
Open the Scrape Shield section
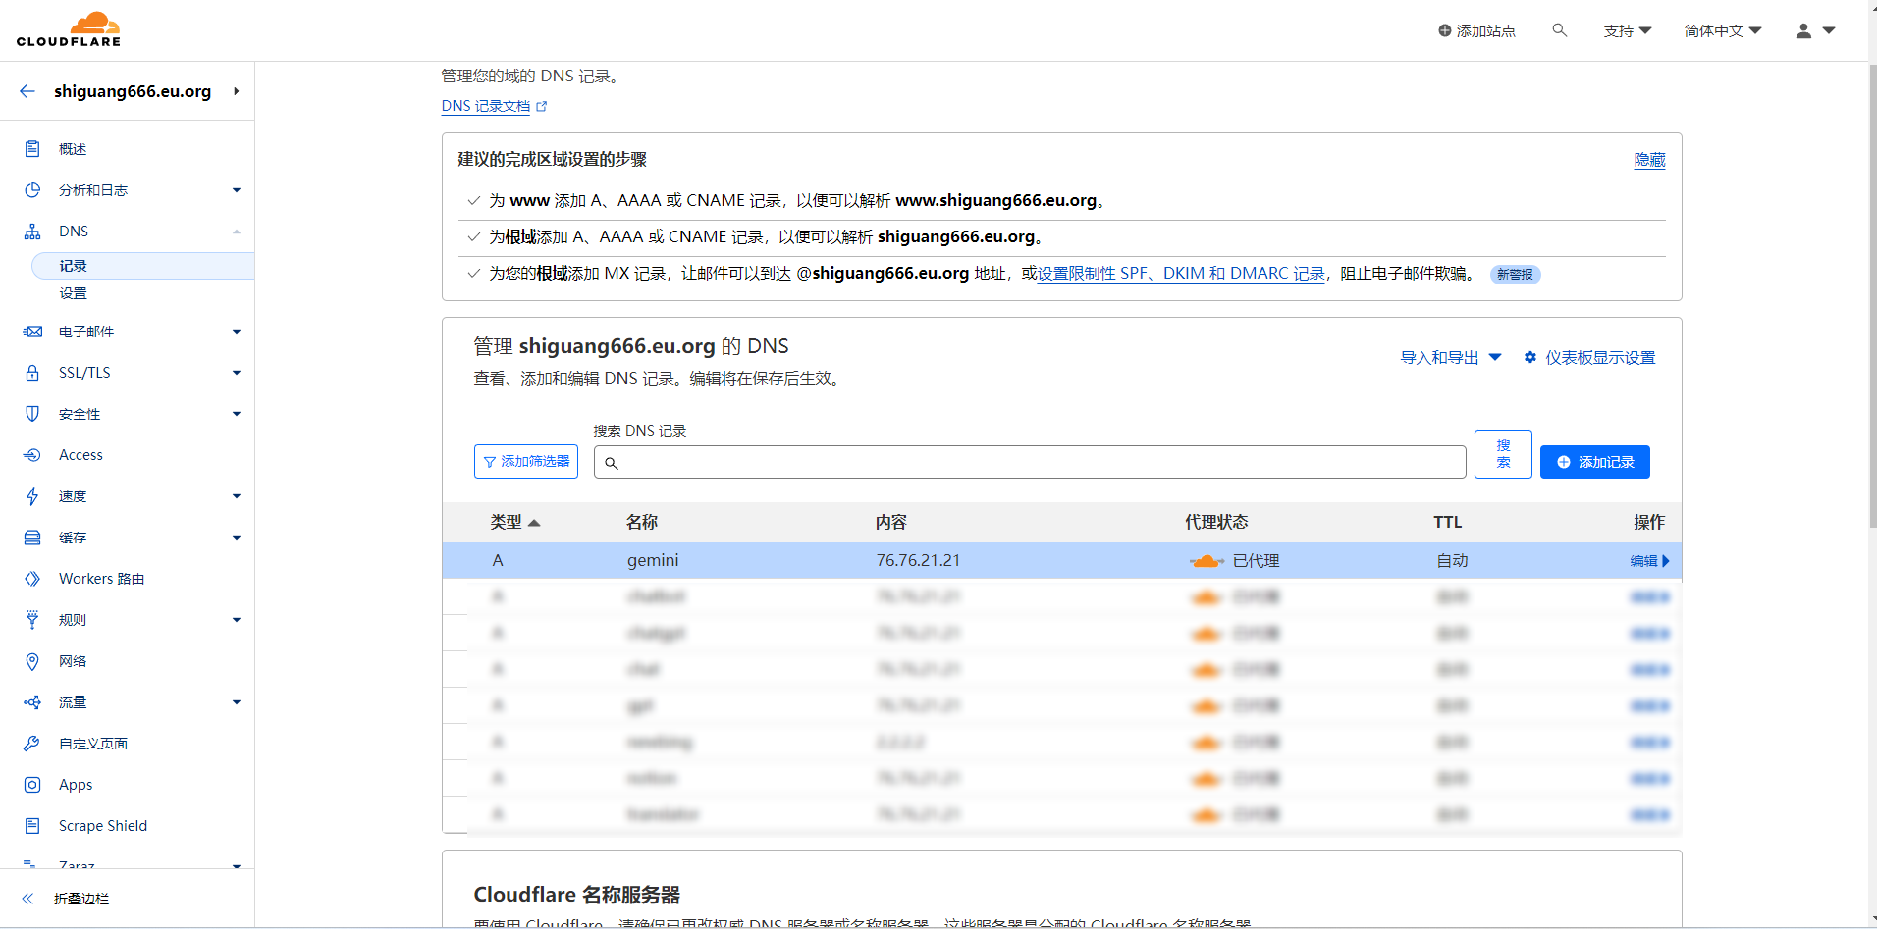[103, 826]
